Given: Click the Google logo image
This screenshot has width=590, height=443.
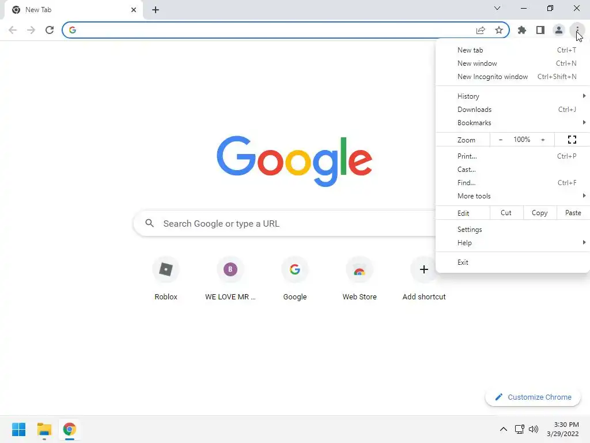Looking at the screenshot, I should [294, 161].
